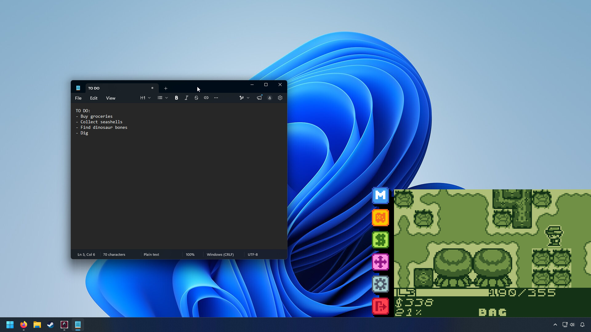591x332 pixels.
Task: Open Firefox from the taskbar
Action: click(x=24, y=325)
